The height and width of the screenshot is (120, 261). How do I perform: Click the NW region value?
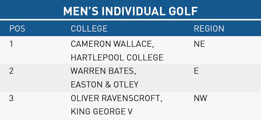point(200,98)
